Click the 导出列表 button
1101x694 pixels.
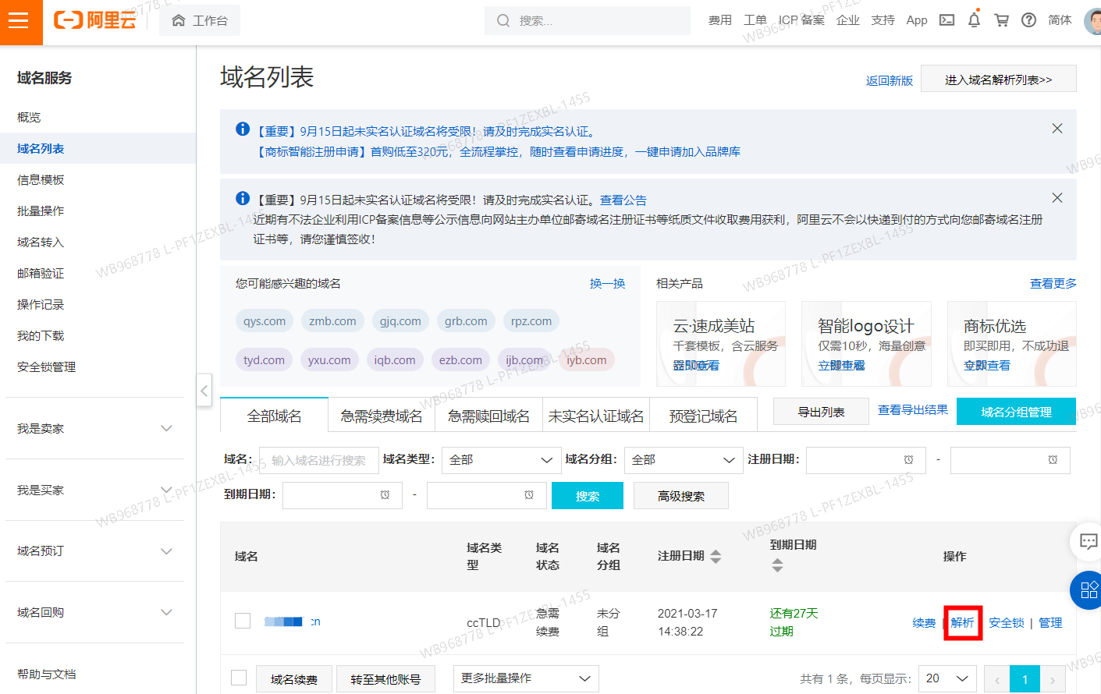click(x=821, y=412)
